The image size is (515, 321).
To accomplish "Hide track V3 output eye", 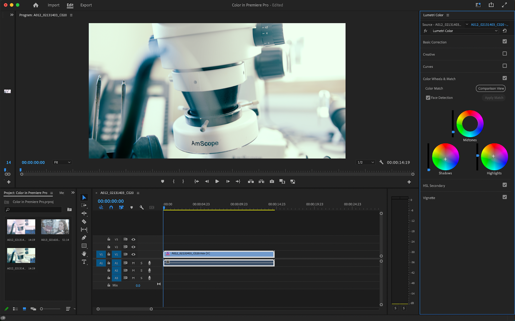I will pos(133,240).
